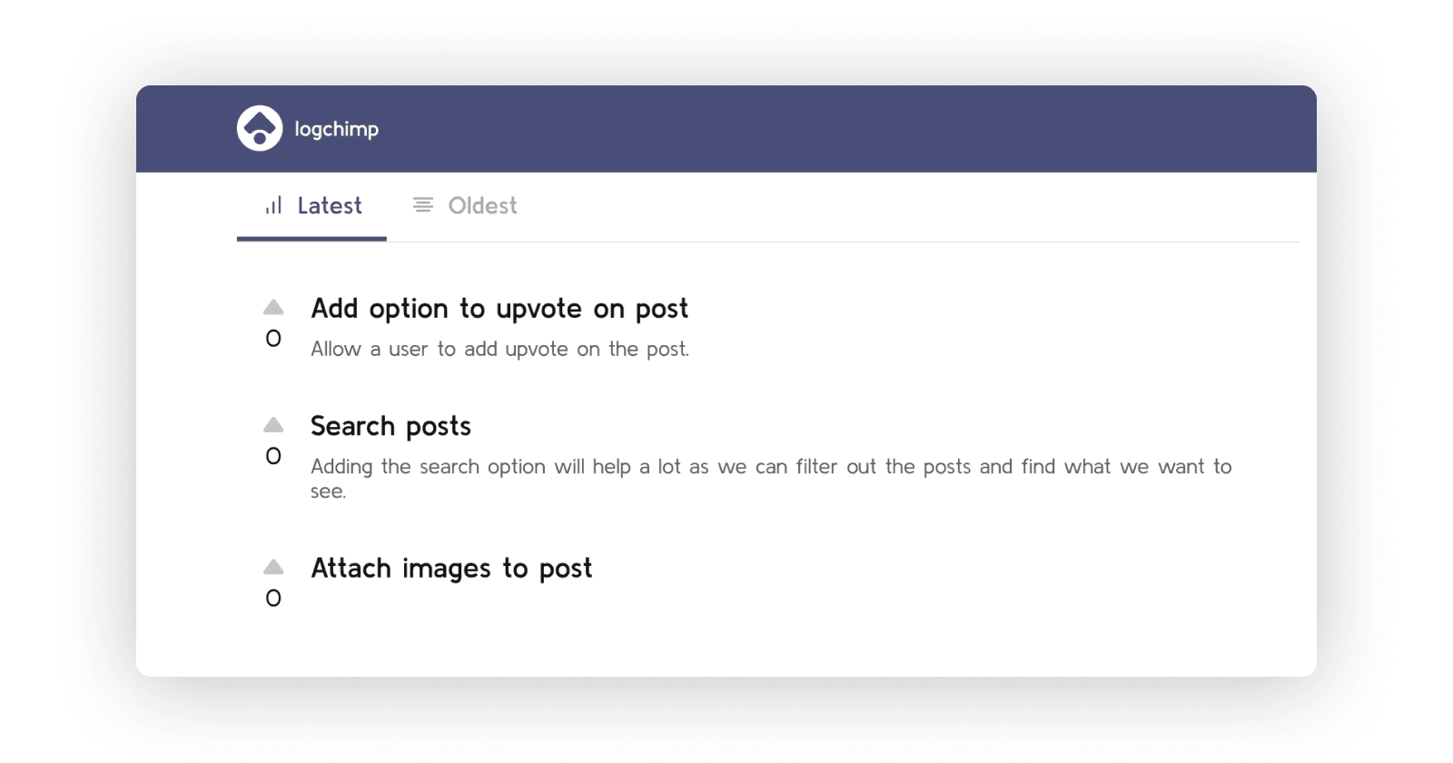Upvote the "Add option to upvote on post" post
Screen dimensions: 1453x763
coord(273,308)
